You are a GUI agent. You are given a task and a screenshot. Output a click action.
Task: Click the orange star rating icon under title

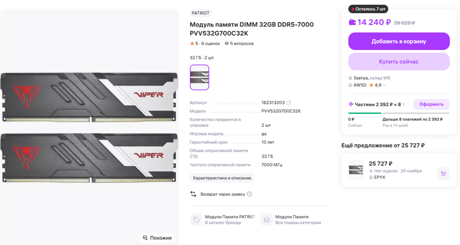point(192,43)
